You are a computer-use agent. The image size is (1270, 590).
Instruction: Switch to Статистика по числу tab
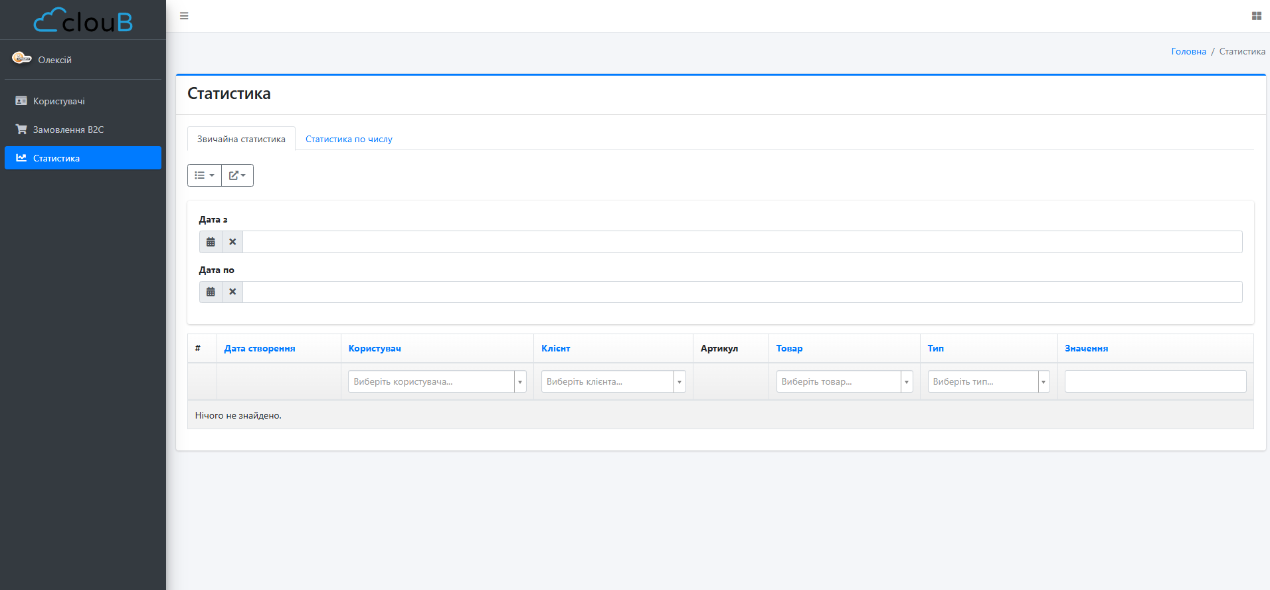pyautogui.click(x=349, y=139)
